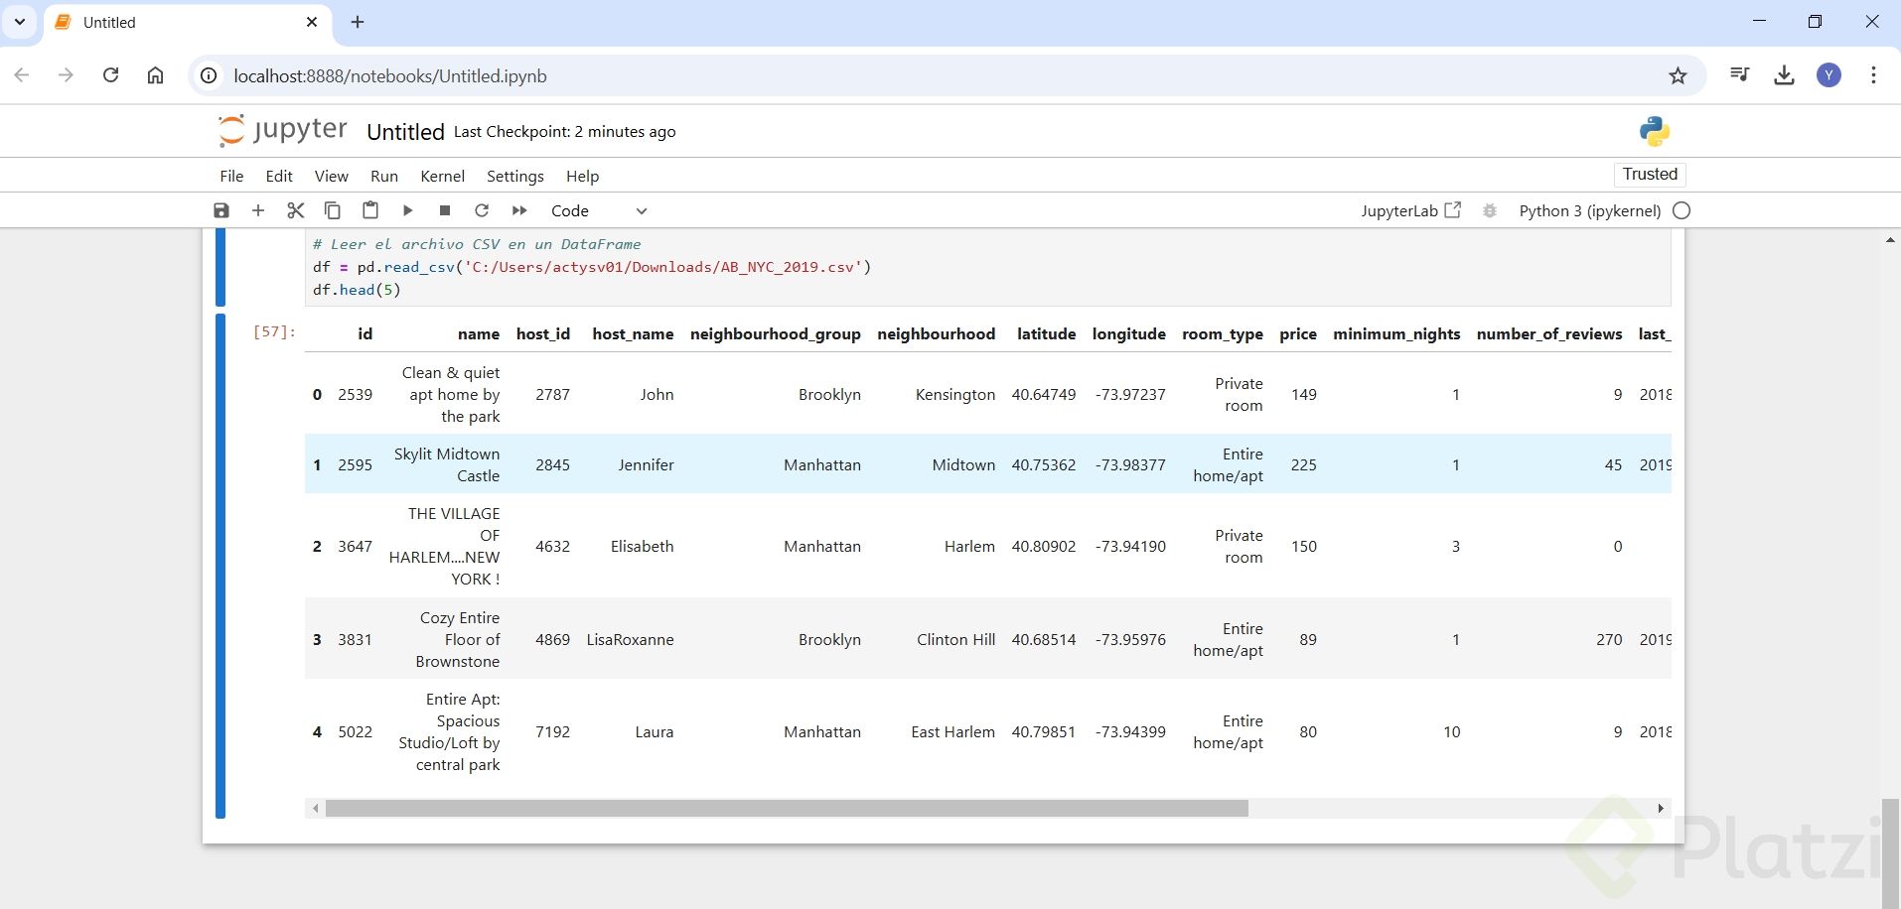Run the current cell with play icon
This screenshot has height=909, width=1901.
407,210
